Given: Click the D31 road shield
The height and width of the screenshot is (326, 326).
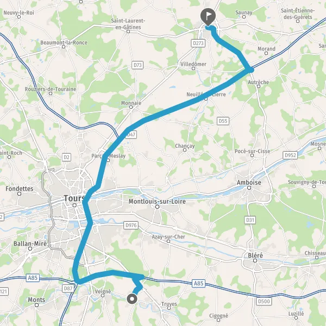Looking at the screenshot, I should (250, 220).
